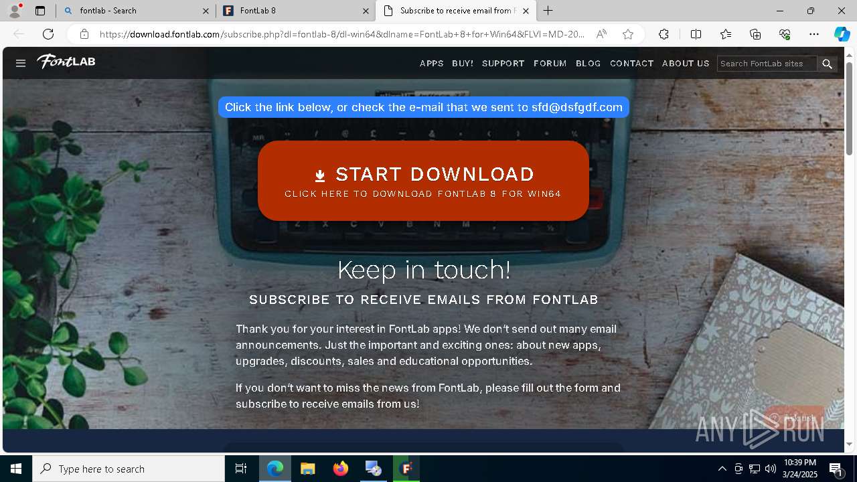Viewport: 857px width, 482px height.
Task: Open a new browser tab
Action: (548, 11)
